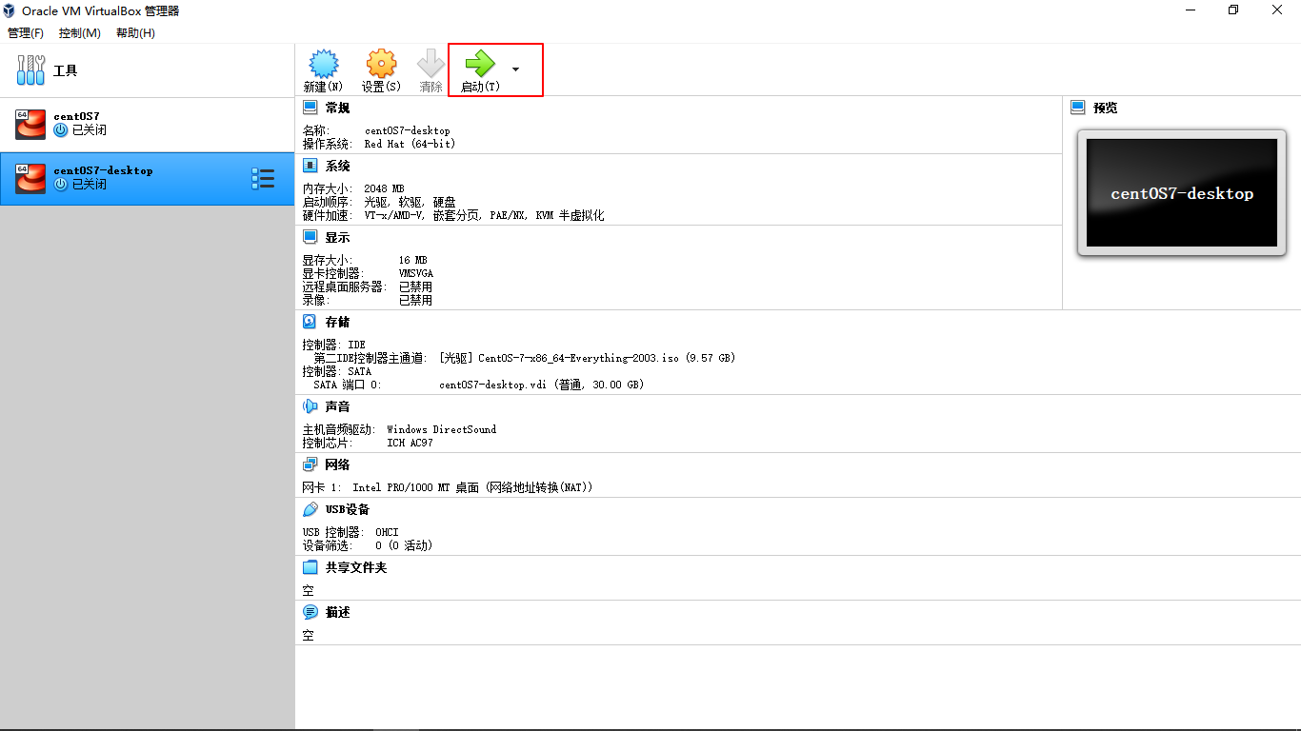Click the OHCI USB controller value
1301x731 pixels.
[x=387, y=532]
